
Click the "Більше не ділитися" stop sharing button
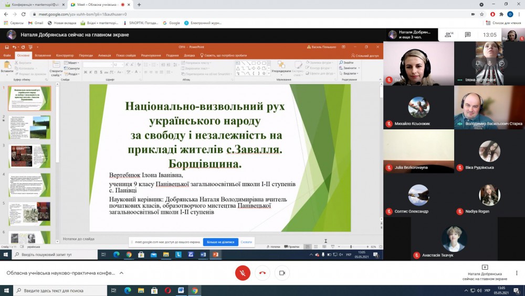[x=220, y=242]
